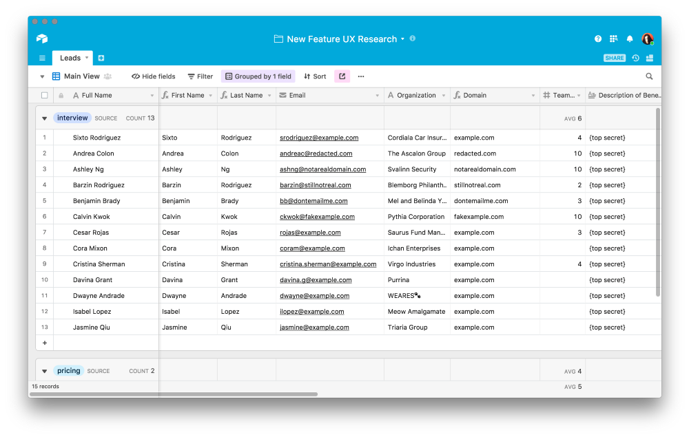
Task: Open base snapshots via the history clock icon
Action: pyautogui.click(x=635, y=58)
